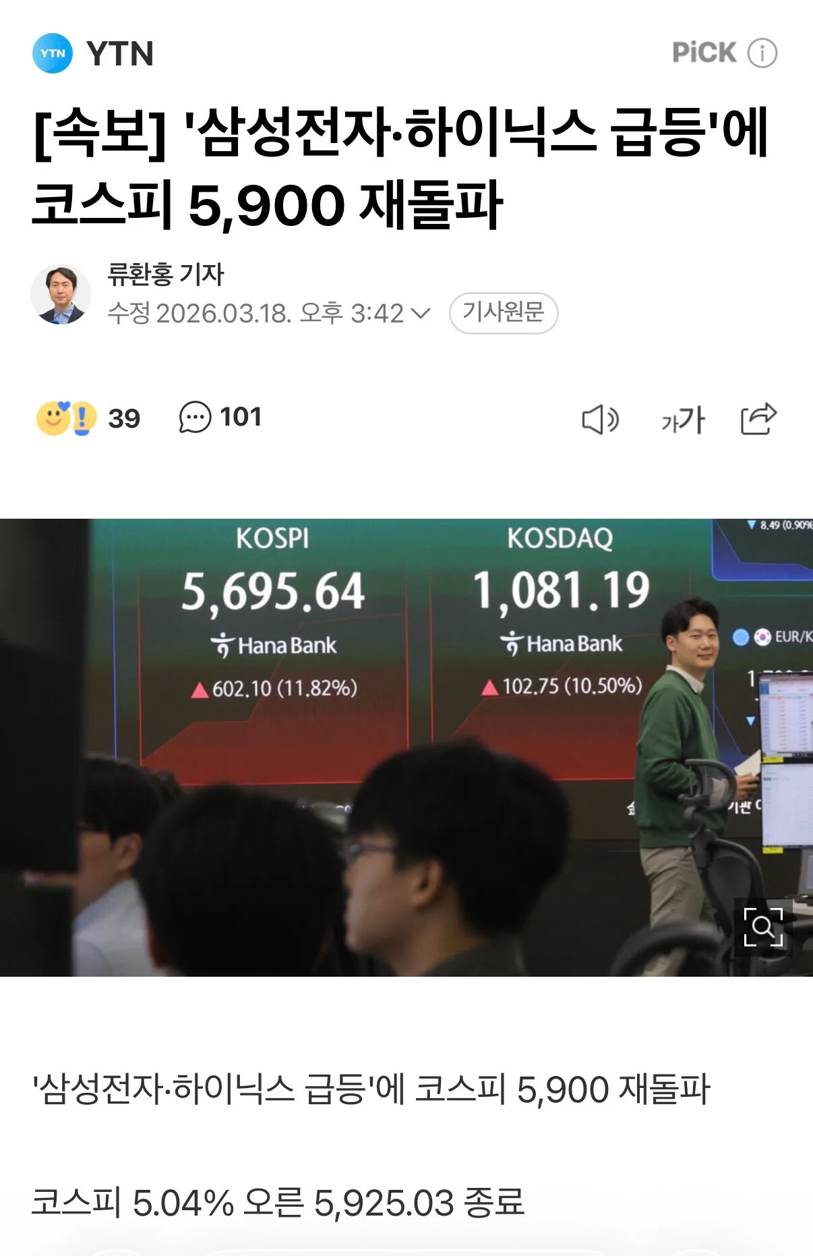Open the PiCK info icon
Image resolution: width=813 pixels, height=1256 pixels.
(762, 53)
